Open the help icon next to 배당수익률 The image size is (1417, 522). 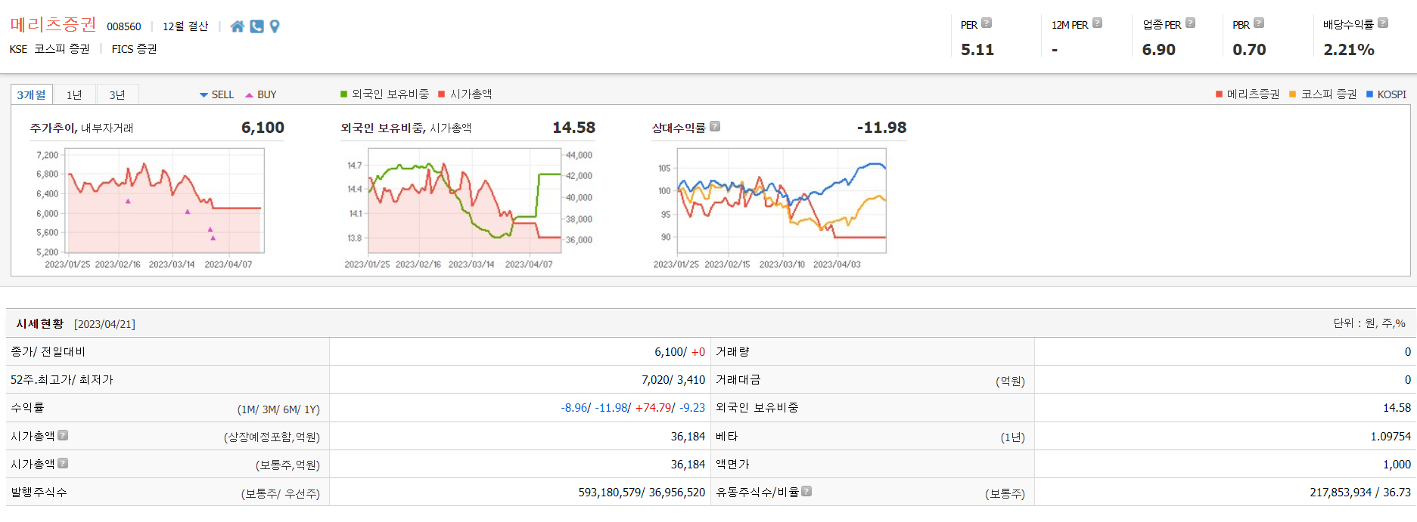click(1383, 23)
